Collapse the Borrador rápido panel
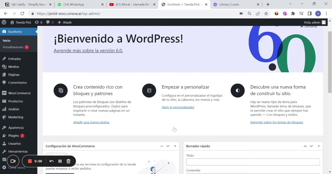 pyautogui.click(x=319, y=146)
